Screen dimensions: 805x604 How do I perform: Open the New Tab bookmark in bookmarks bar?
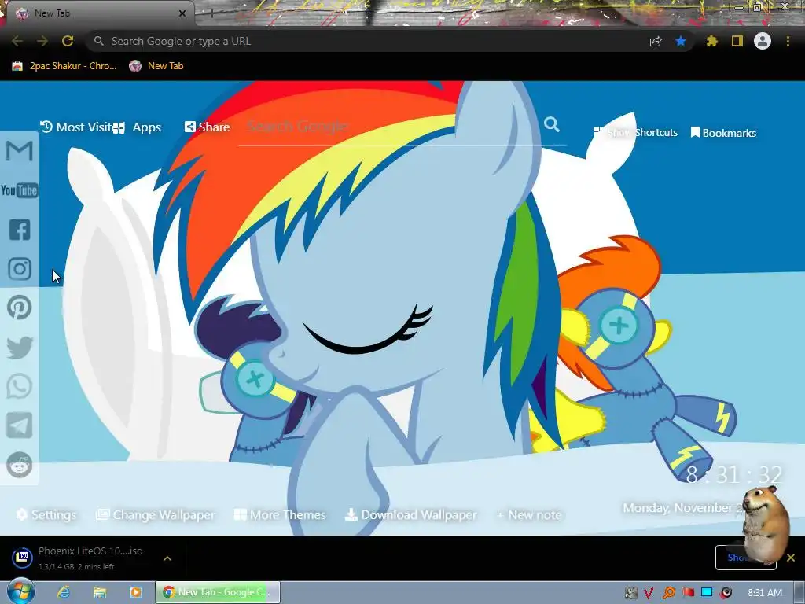pyautogui.click(x=156, y=66)
